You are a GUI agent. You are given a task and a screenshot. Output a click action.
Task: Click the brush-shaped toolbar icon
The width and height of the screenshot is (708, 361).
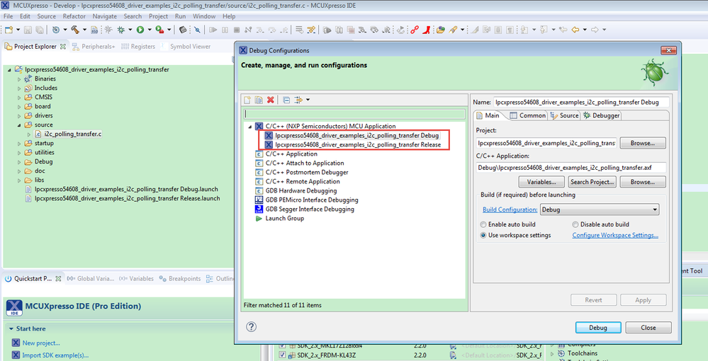pyautogui.click(x=453, y=30)
